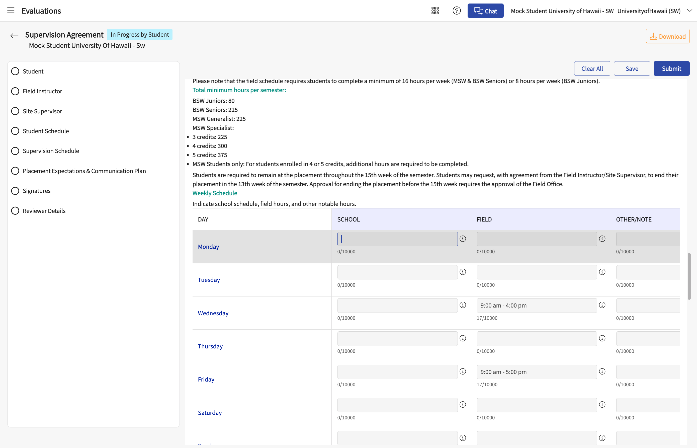
Task: Open Placement Expectations & Communication Plan section
Action: point(93,171)
